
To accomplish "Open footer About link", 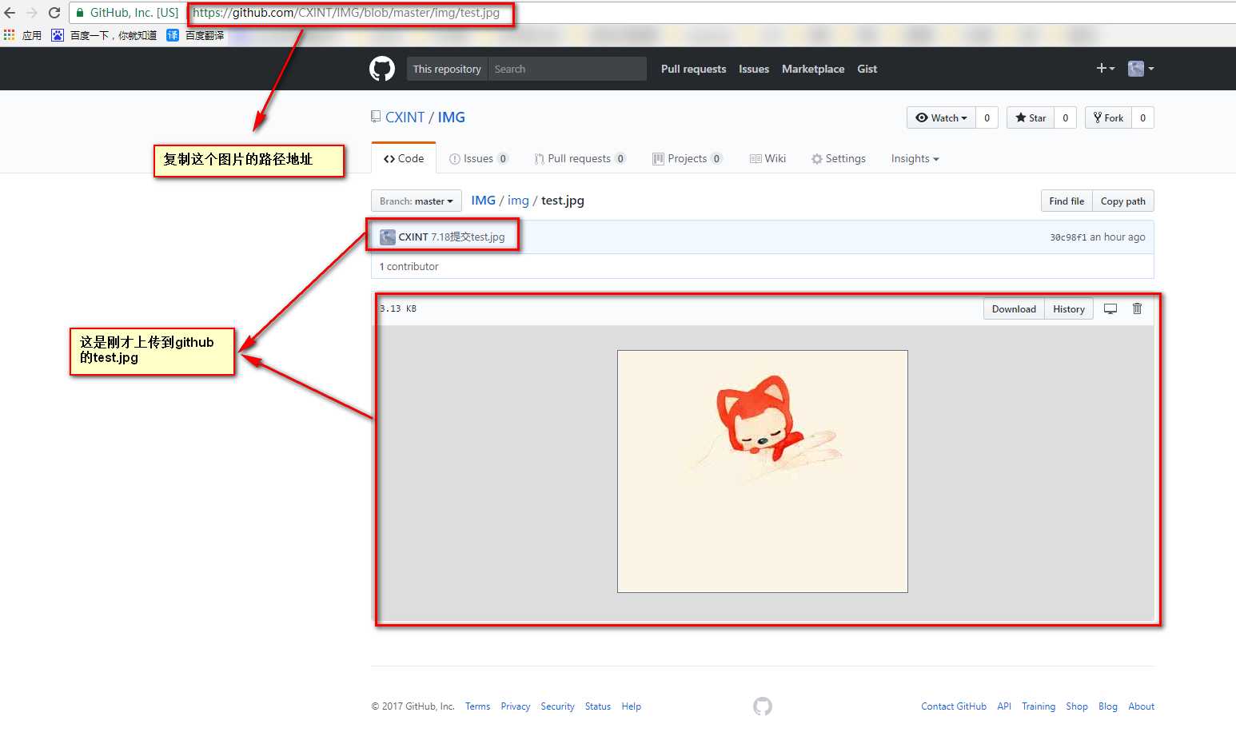I will tap(1141, 706).
